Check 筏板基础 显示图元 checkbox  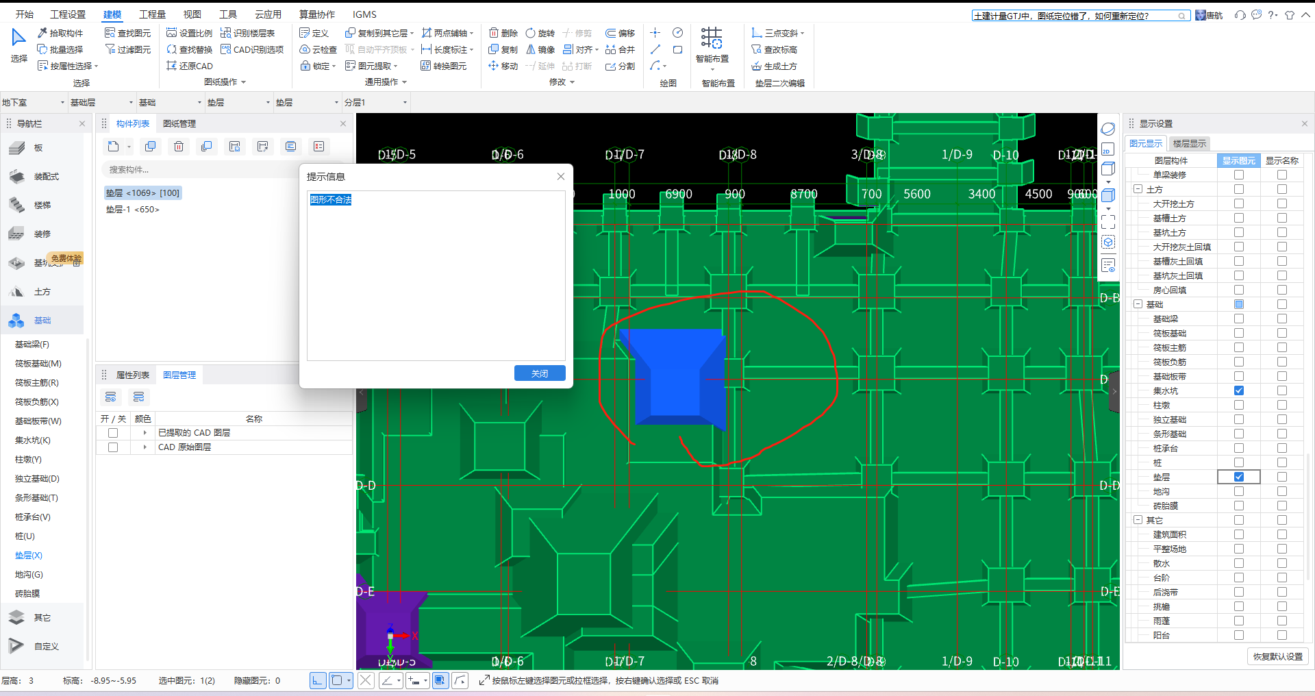[x=1239, y=333]
